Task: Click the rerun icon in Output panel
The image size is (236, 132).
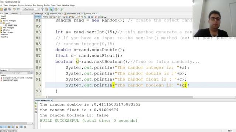Action: pyautogui.click(x=36, y=103)
